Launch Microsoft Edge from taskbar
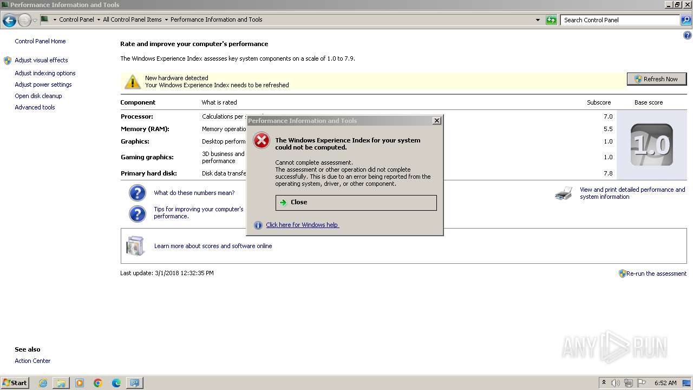The width and height of the screenshot is (693, 390). [116, 383]
